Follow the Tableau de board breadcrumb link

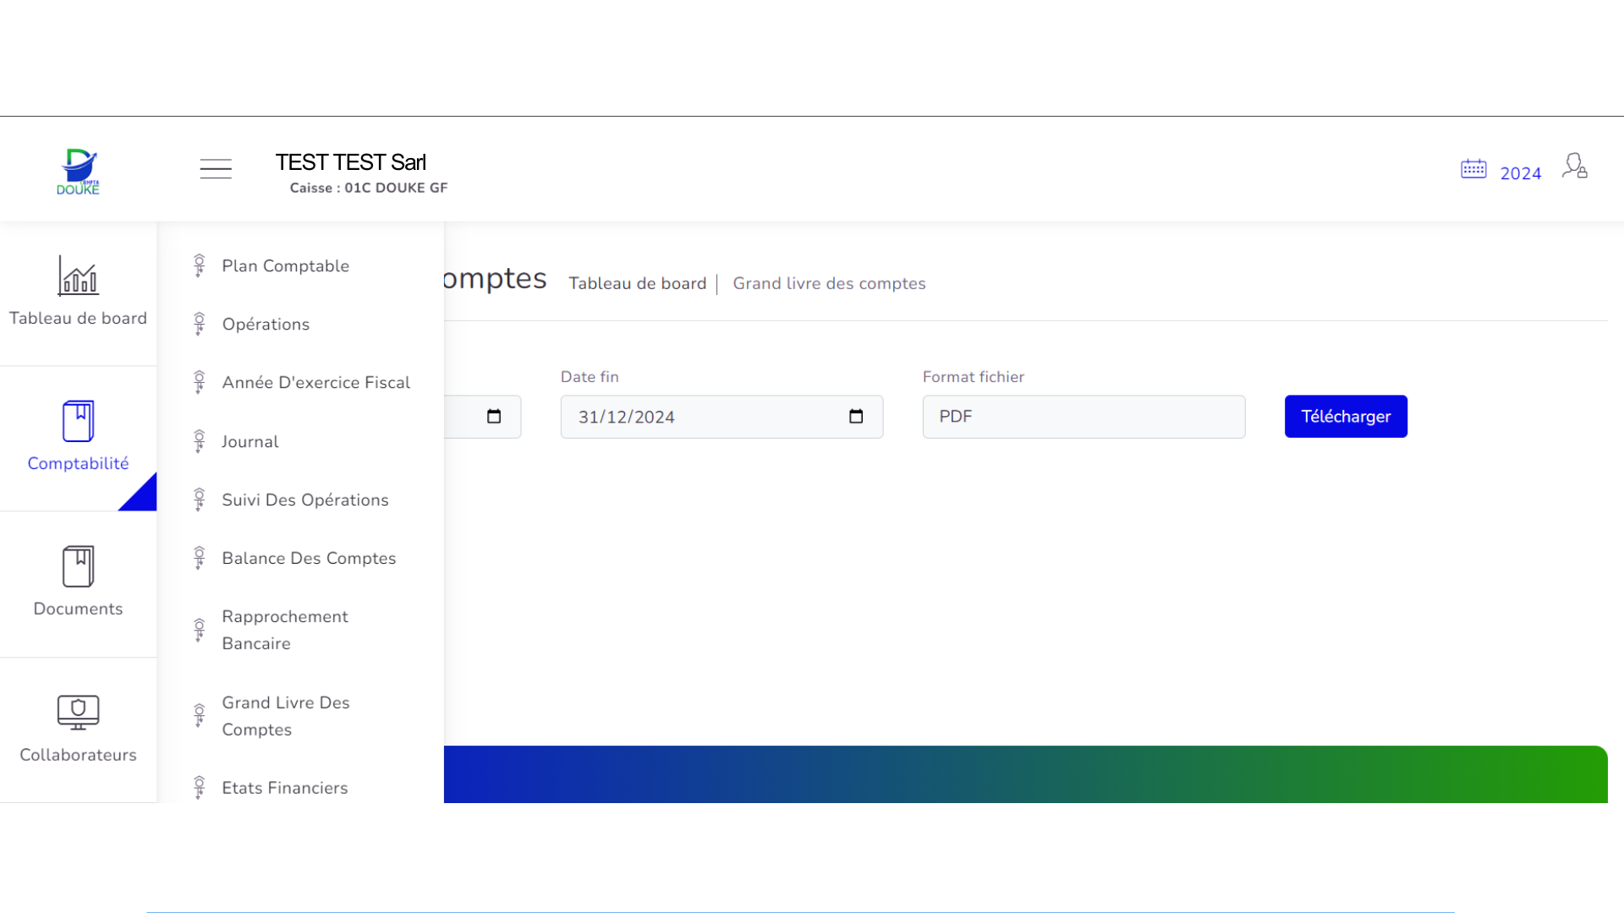click(x=637, y=284)
